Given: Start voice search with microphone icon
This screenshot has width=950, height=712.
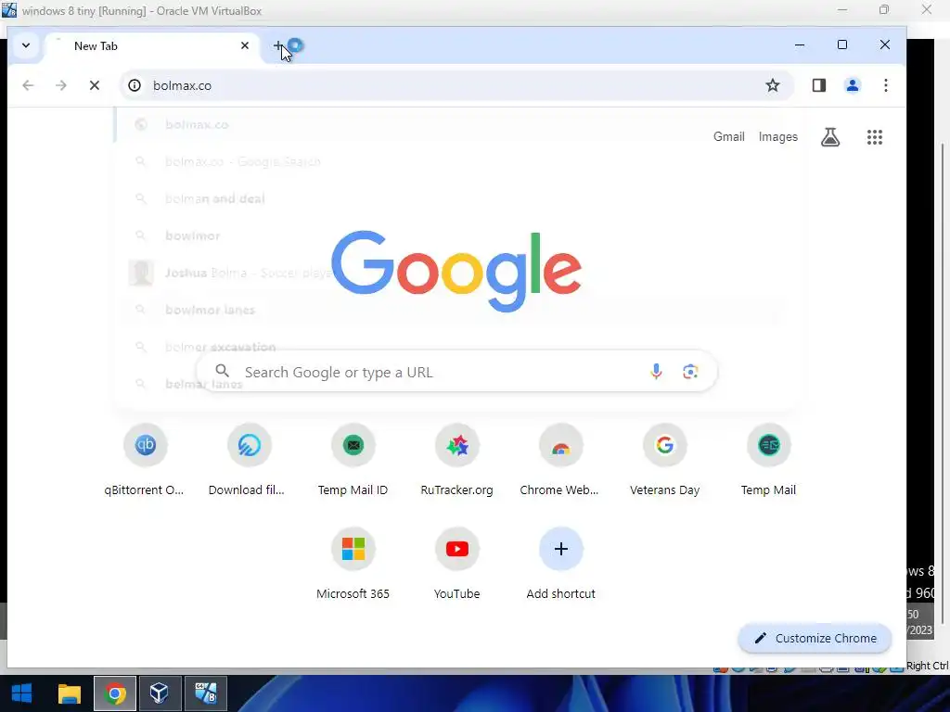Looking at the screenshot, I should [656, 371].
